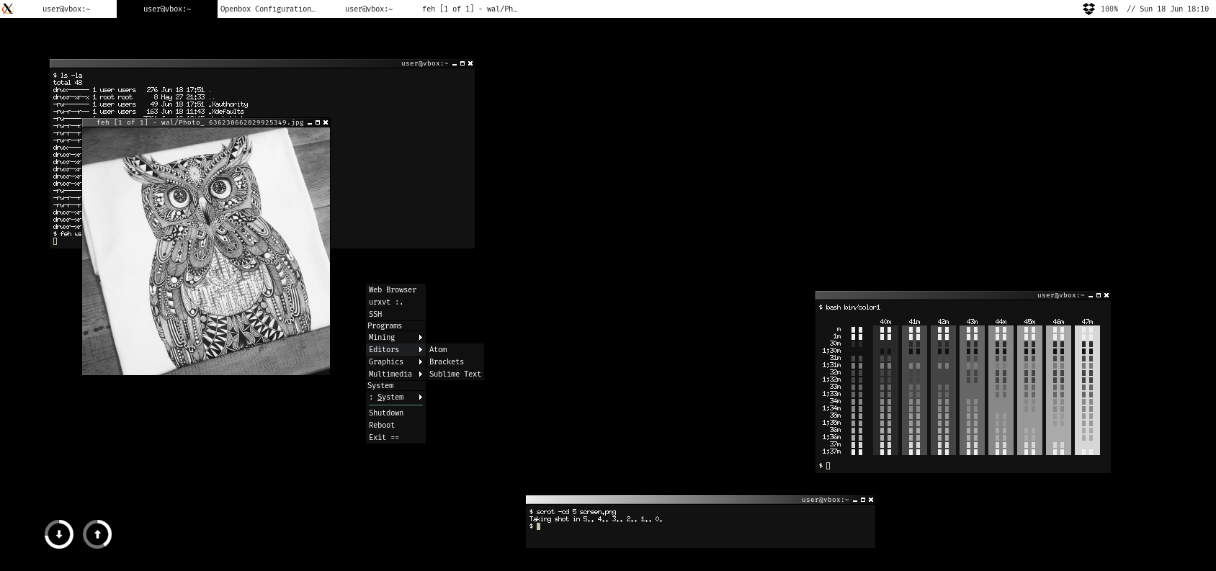Close the scrot terminal window
The width and height of the screenshot is (1216, 571).
pos(871,500)
